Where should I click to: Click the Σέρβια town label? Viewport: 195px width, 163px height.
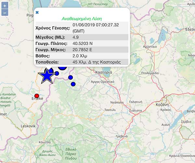click(186, 122)
